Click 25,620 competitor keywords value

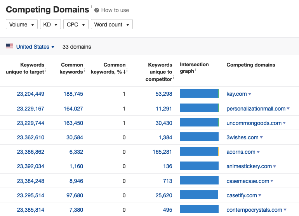pos(164,195)
